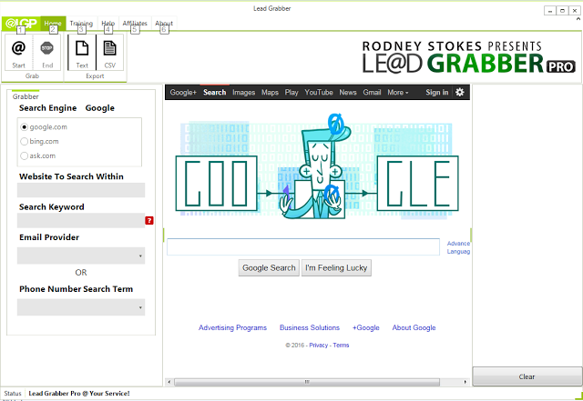The height and width of the screenshot is (401, 583).
Task: Open the Business Solutions link
Action: coord(310,327)
